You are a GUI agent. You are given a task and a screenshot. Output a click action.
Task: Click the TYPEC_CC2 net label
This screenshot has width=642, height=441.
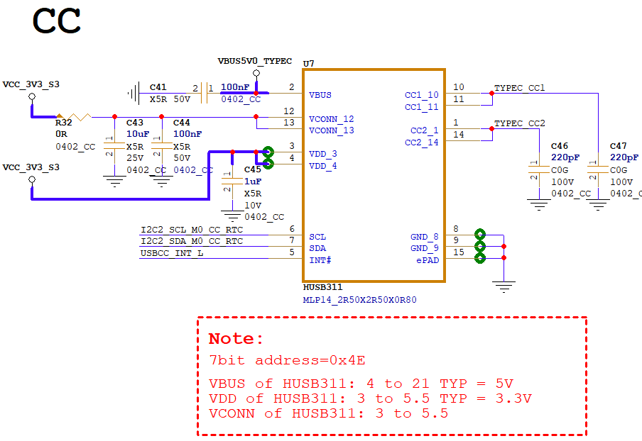click(x=520, y=123)
